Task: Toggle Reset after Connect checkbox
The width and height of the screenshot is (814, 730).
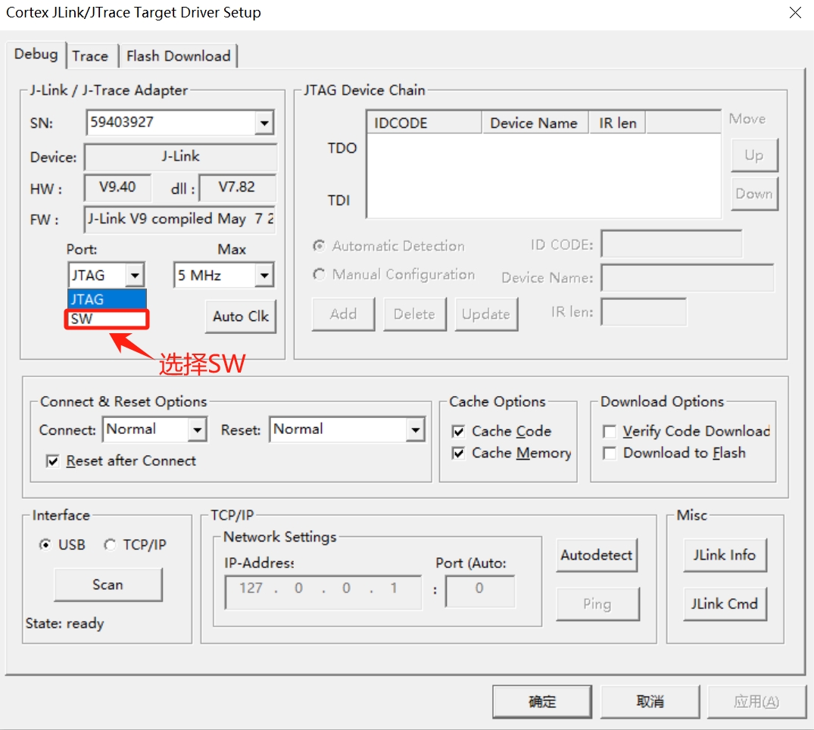Action: 53,461
